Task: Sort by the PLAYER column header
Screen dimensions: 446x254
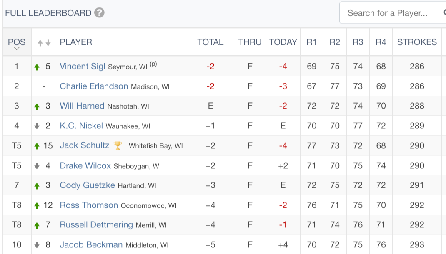Action: pyautogui.click(x=76, y=42)
